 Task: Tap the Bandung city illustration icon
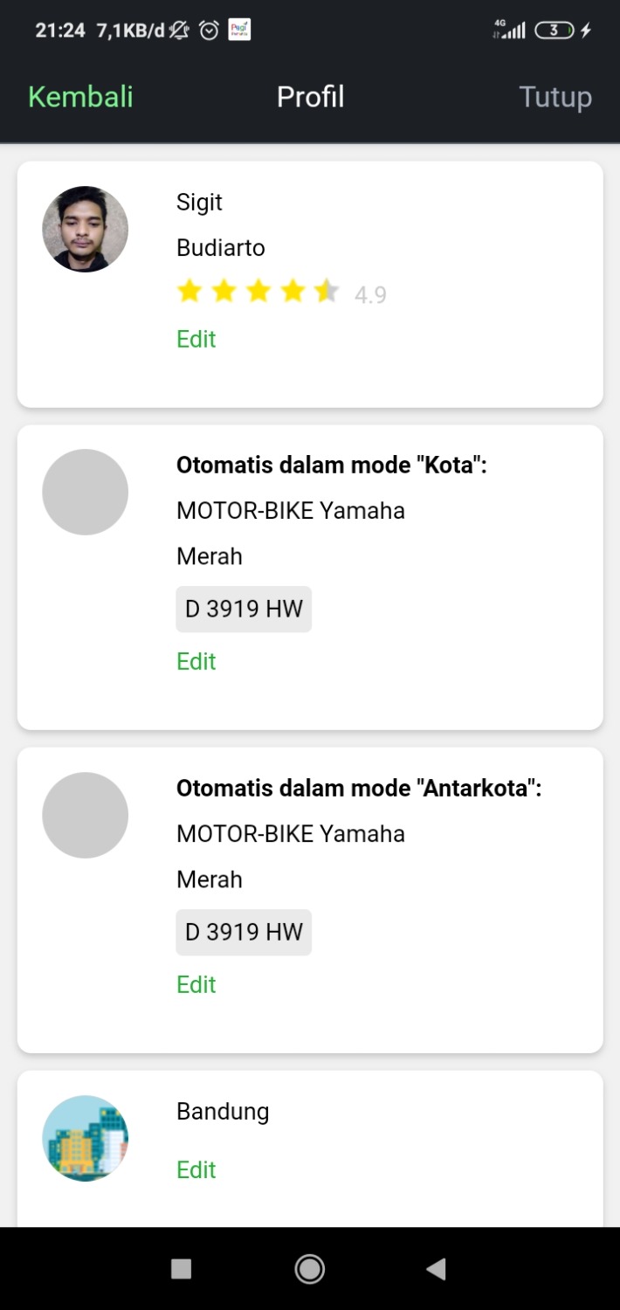(x=85, y=1138)
